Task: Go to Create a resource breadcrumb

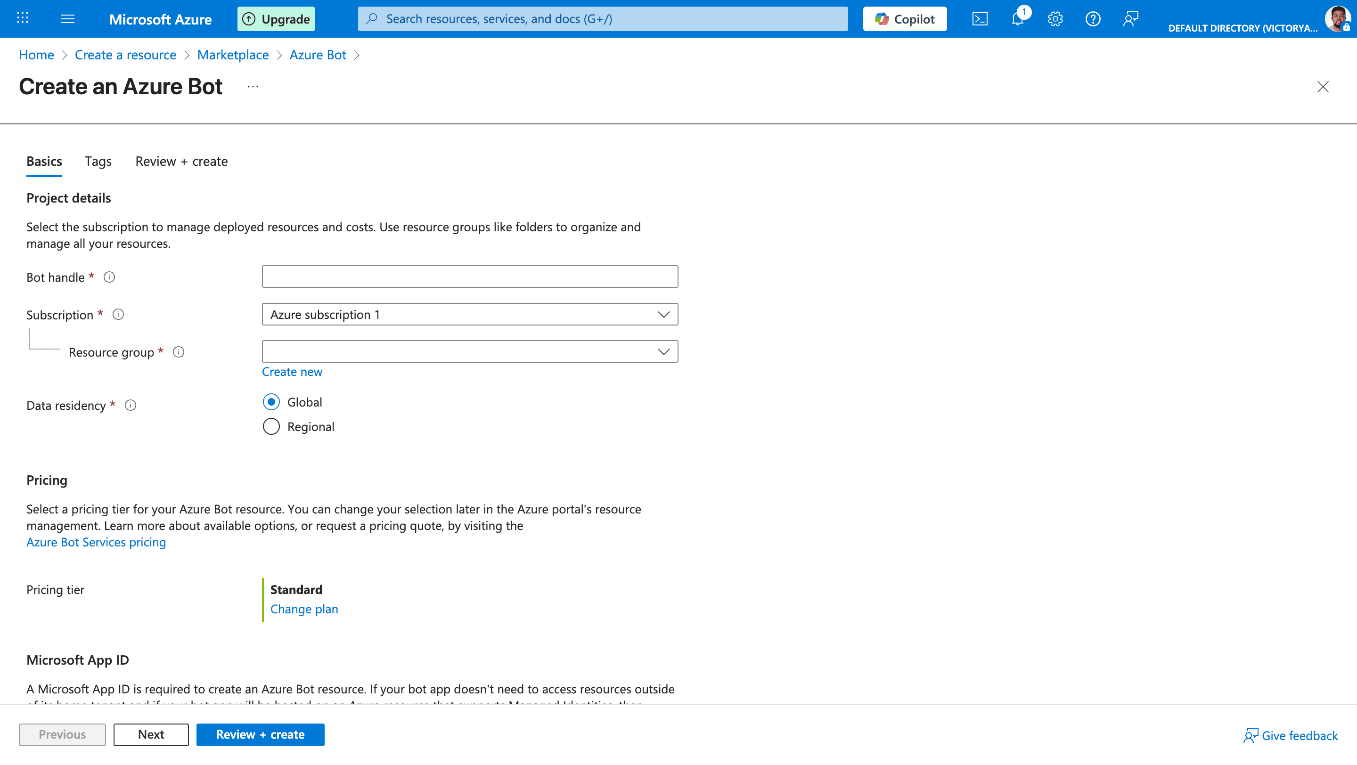Action: click(125, 55)
